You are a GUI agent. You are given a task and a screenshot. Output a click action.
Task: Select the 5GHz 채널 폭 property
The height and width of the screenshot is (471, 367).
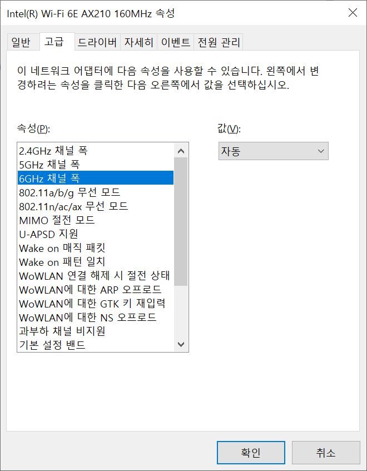pyautogui.click(x=96, y=164)
